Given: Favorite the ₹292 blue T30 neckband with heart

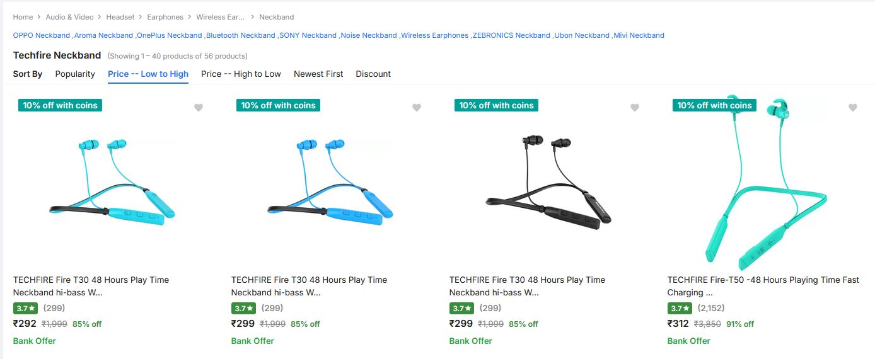Looking at the screenshot, I should tap(199, 108).
